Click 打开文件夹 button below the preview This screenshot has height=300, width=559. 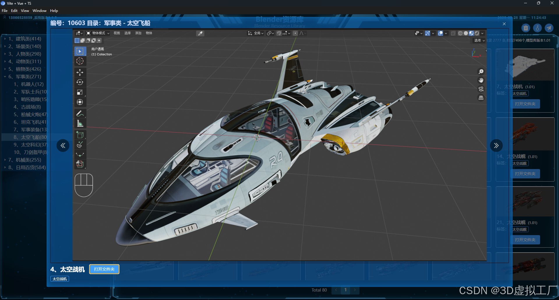(x=104, y=269)
